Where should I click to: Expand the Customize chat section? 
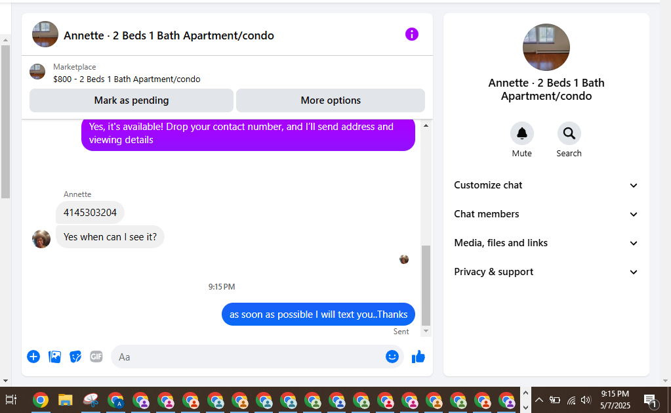point(546,185)
